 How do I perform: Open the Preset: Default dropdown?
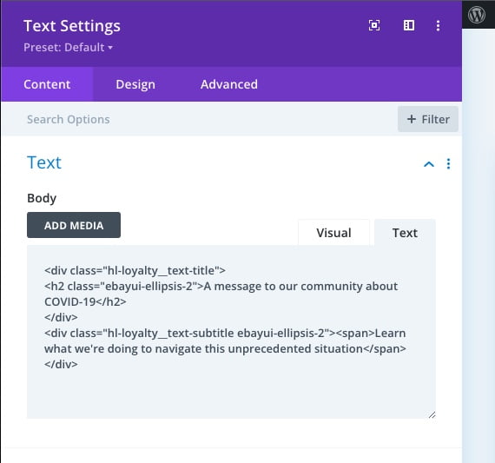click(x=68, y=48)
